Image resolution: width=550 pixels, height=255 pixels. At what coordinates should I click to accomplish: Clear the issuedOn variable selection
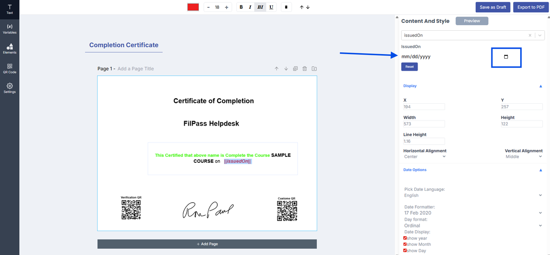530,35
